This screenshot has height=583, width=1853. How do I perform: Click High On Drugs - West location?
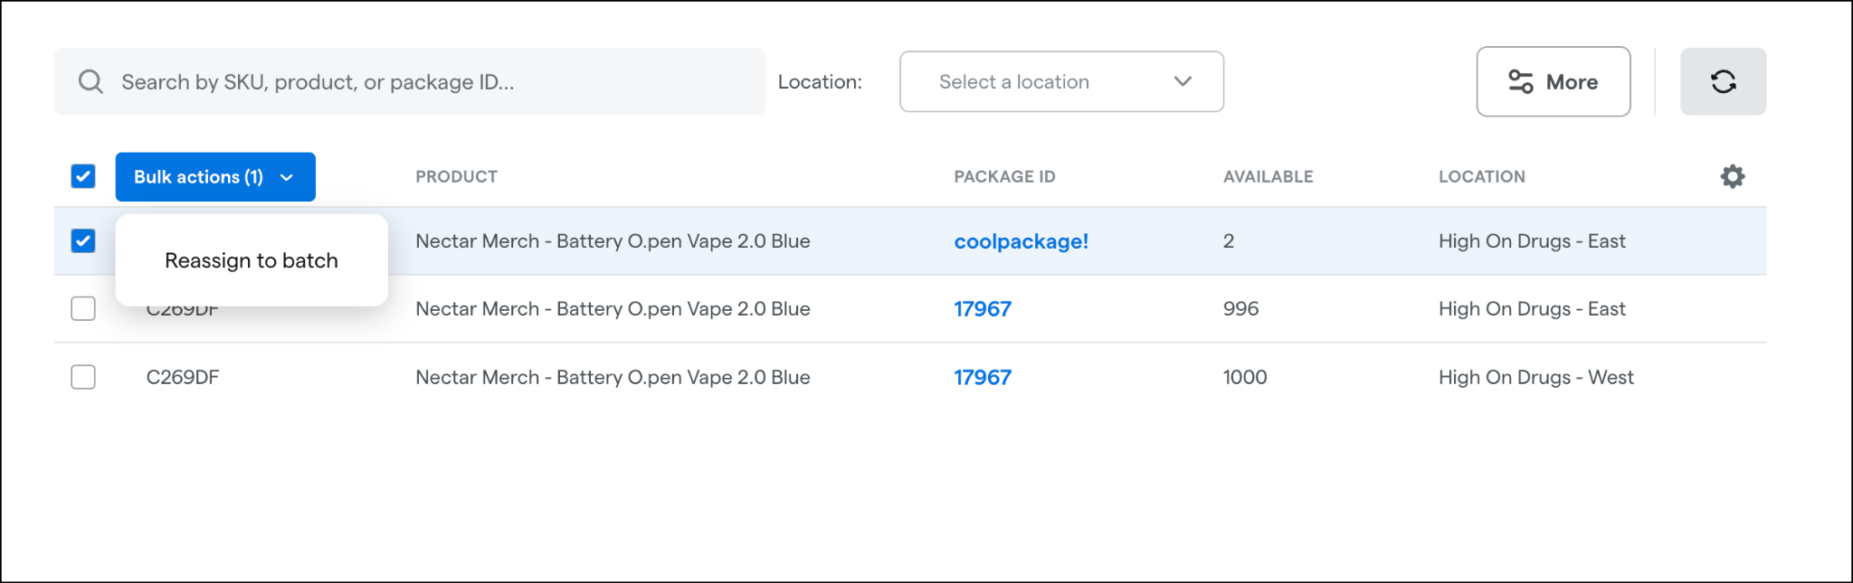point(1535,377)
